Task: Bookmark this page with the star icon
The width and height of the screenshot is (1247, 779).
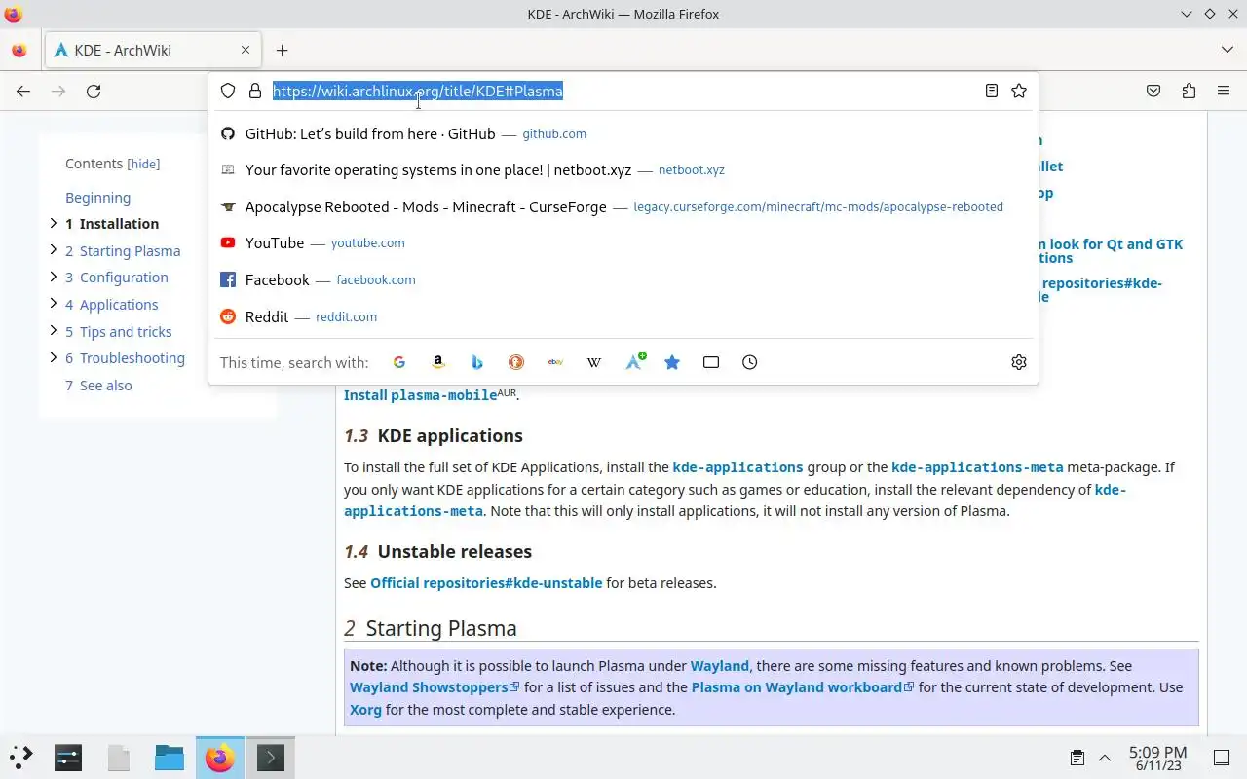Action: 1019,91
